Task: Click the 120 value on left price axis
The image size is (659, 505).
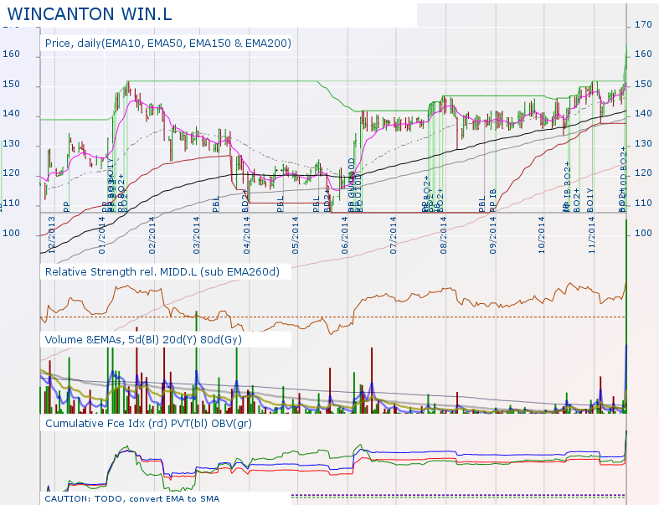Action: [x=12, y=173]
